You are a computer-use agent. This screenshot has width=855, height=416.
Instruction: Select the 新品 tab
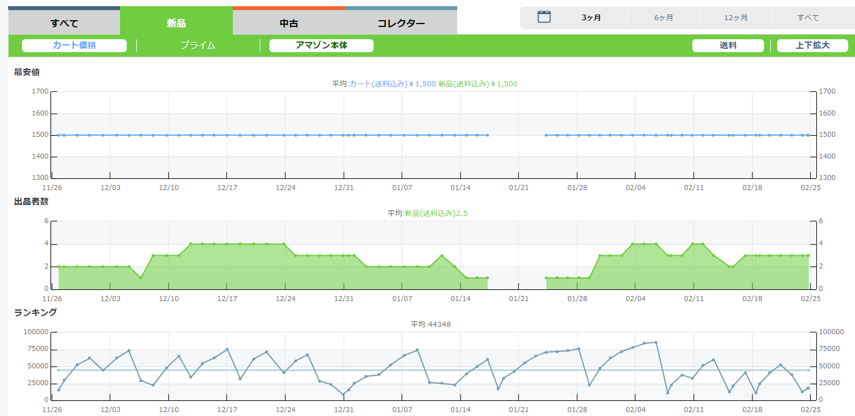(x=176, y=23)
